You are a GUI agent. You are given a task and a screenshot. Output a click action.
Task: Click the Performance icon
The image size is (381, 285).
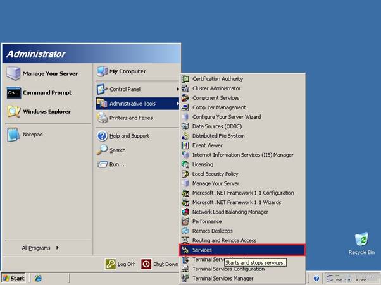tap(185, 221)
